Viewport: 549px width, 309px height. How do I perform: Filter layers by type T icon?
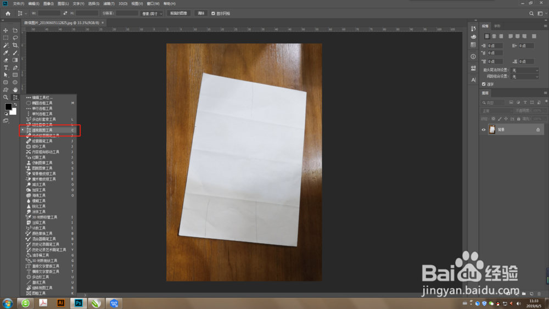(x=525, y=103)
